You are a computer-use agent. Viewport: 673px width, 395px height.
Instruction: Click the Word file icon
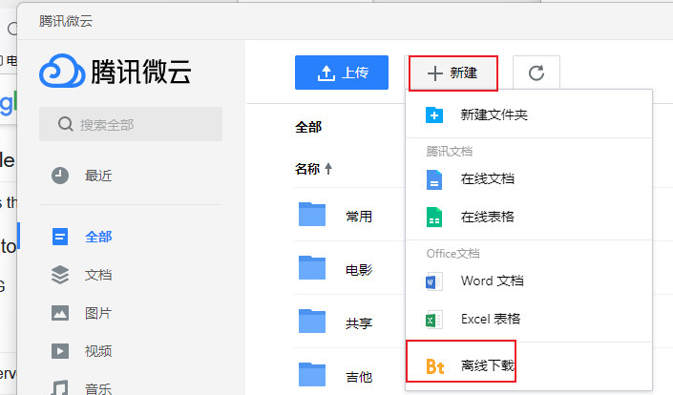[x=434, y=281]
